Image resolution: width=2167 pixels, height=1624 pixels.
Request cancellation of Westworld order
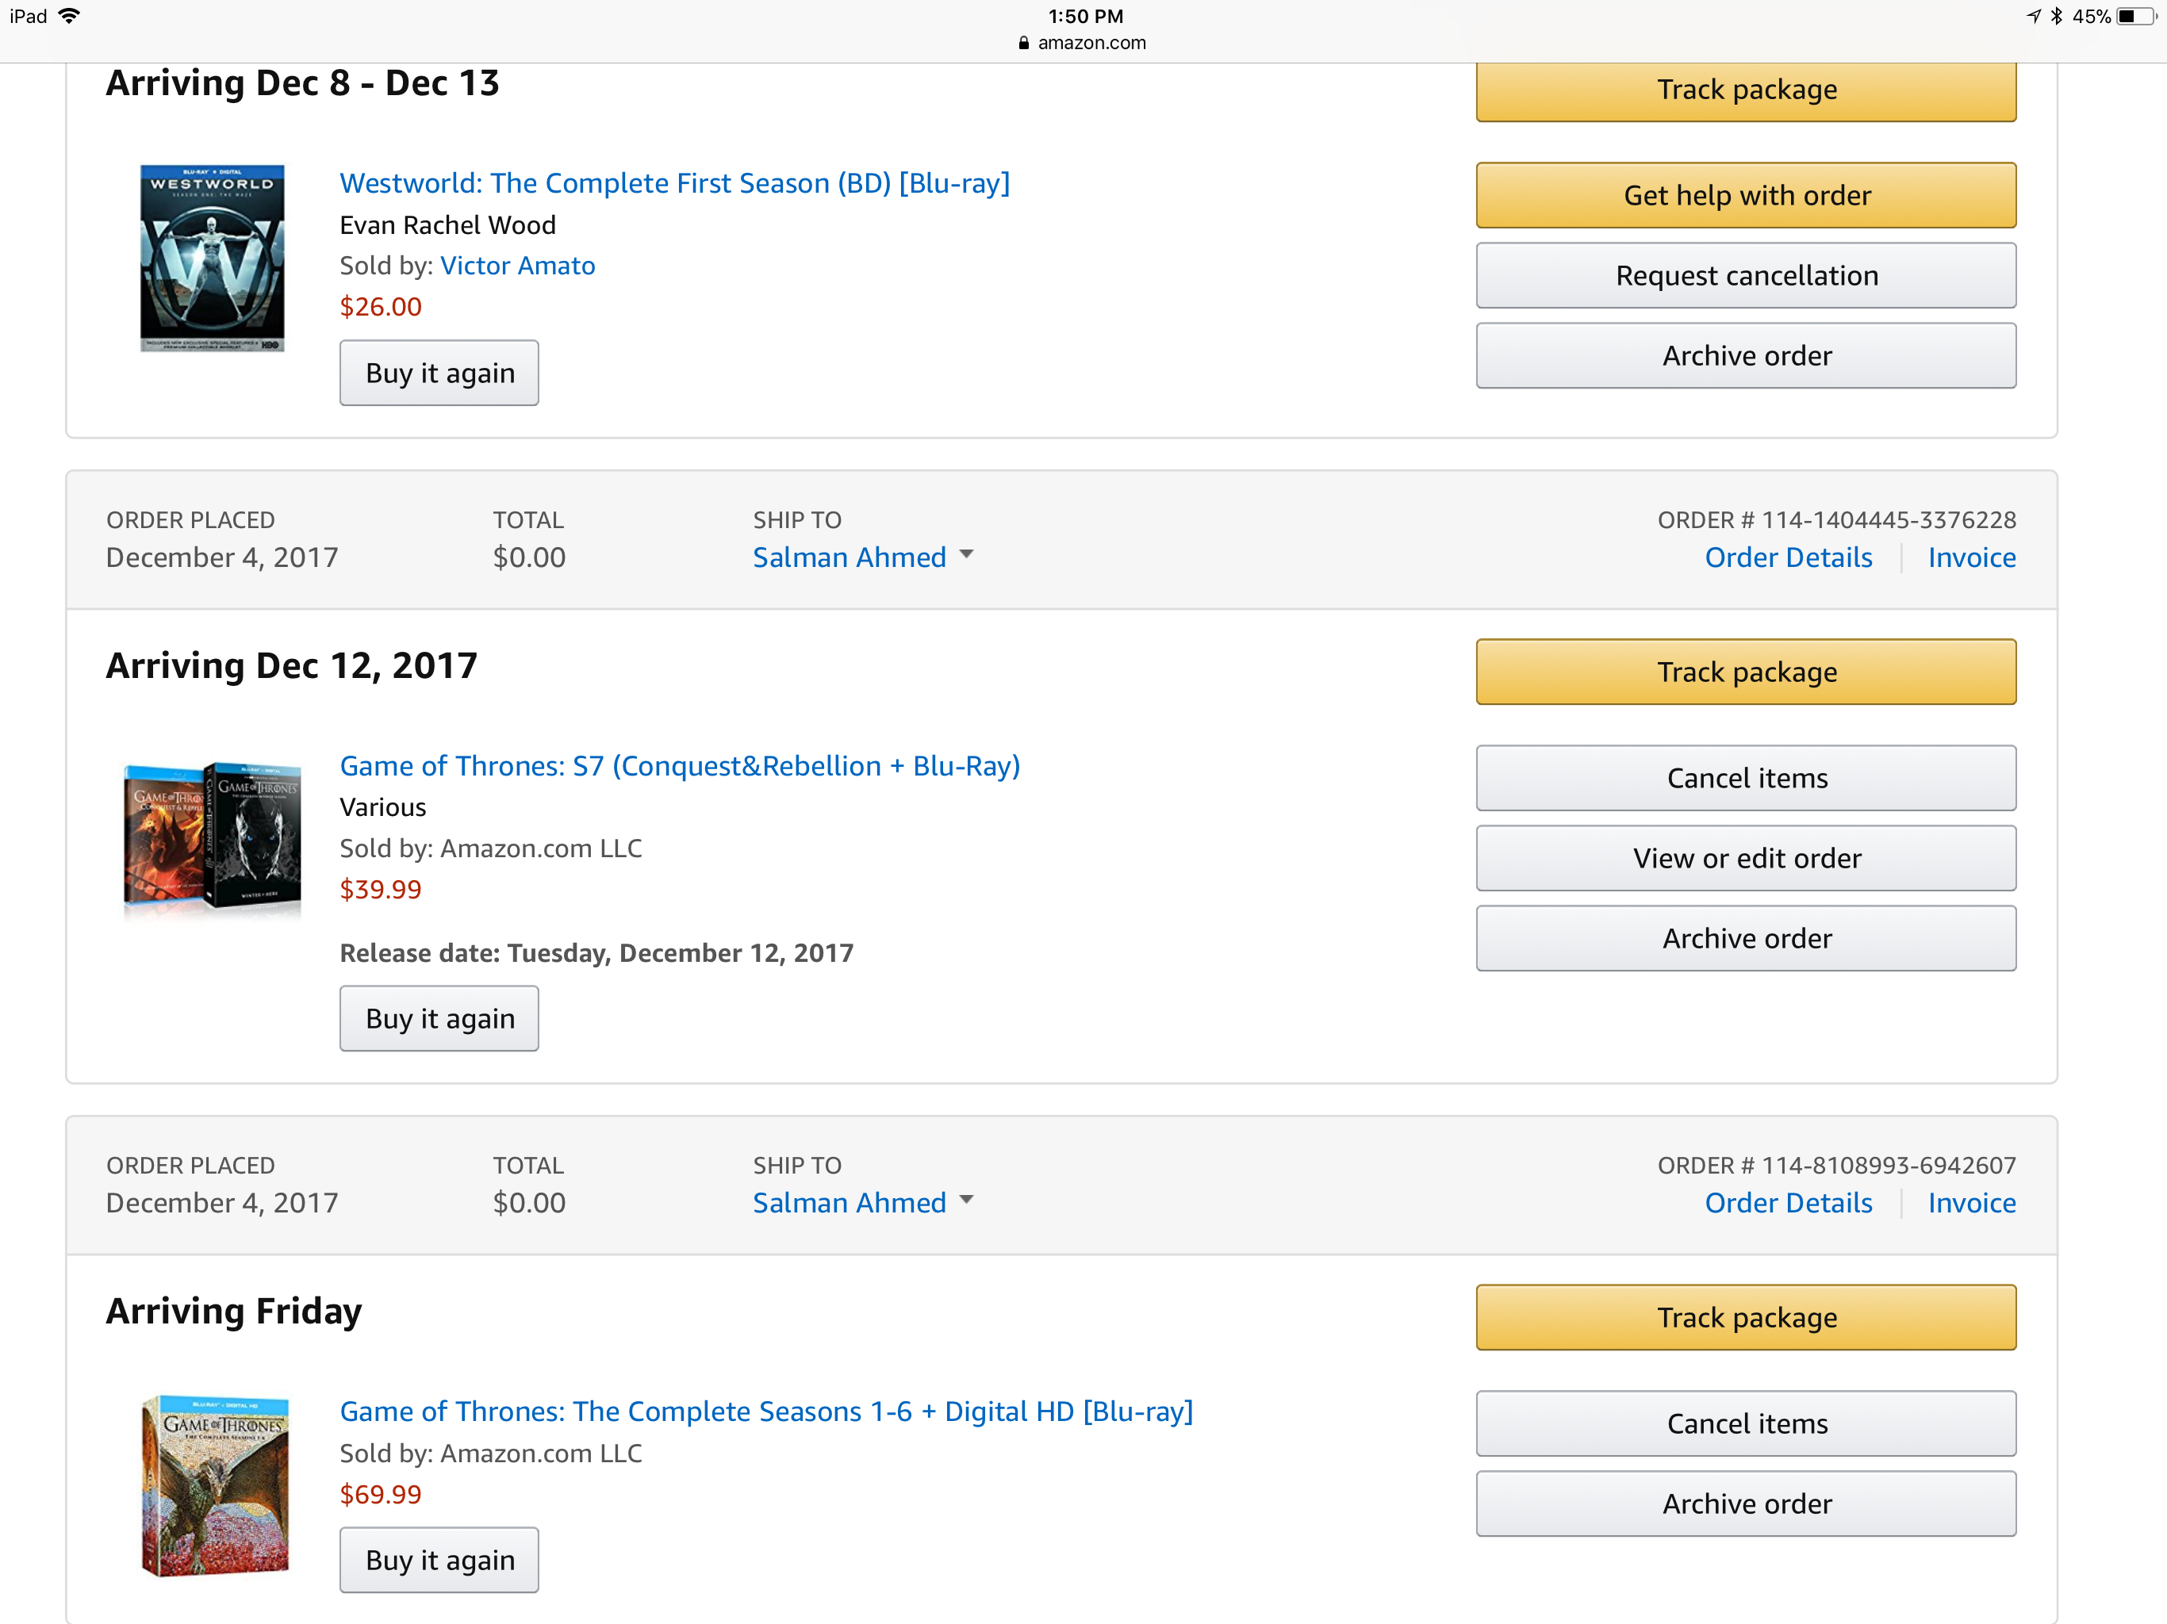(x=1746, y=275)
